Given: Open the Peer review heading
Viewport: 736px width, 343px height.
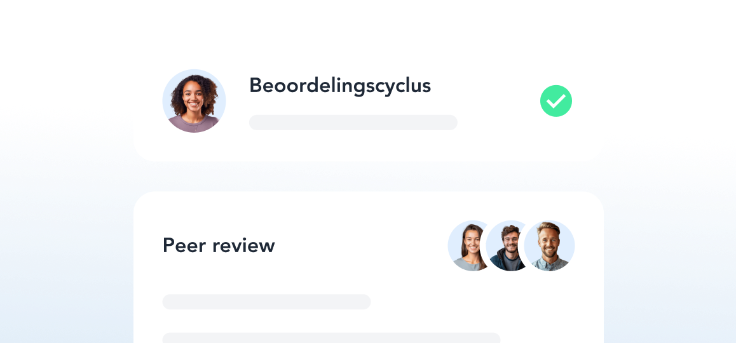Looking at the screenshot, I should point(219,245).
